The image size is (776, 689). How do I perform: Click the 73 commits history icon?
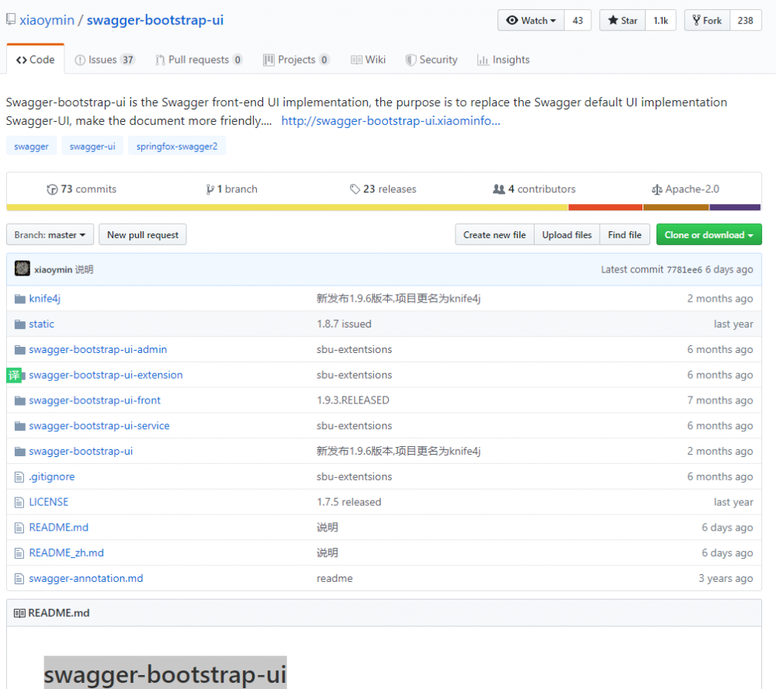[x=50, y=189]
